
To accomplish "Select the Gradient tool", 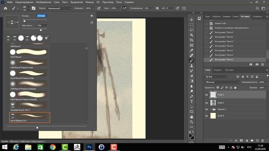I will tap(192, 81).
